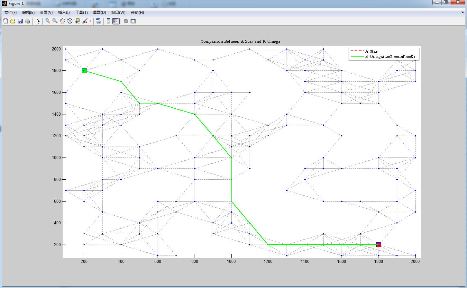Close the Figure 1 window
Viewport: 467px width, 288px height.
click(458, 2)
